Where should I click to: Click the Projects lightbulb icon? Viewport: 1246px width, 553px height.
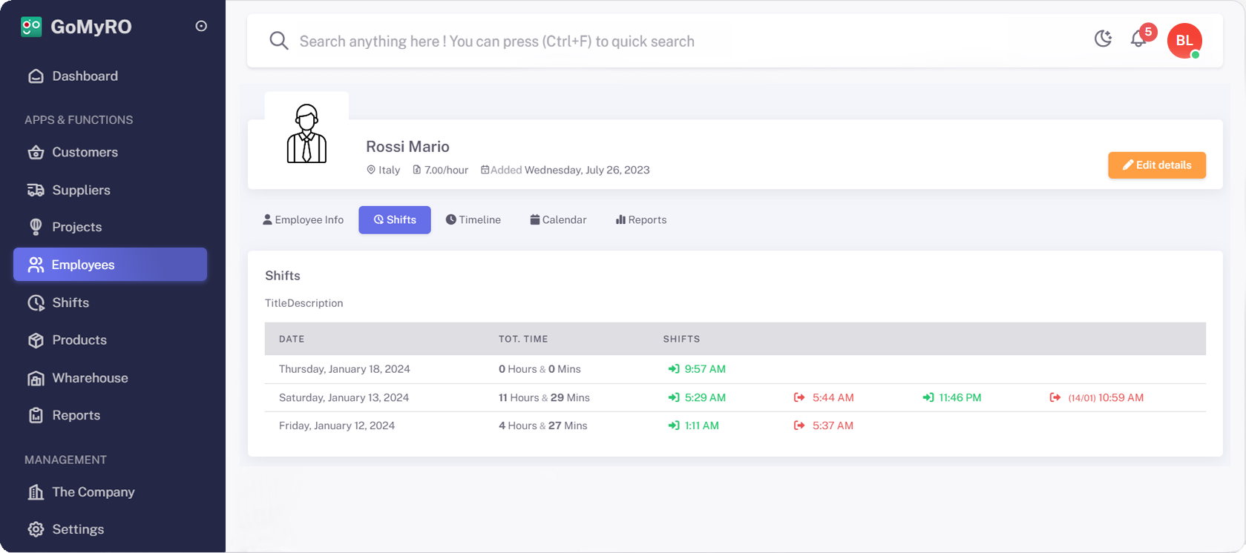(36, 228)
